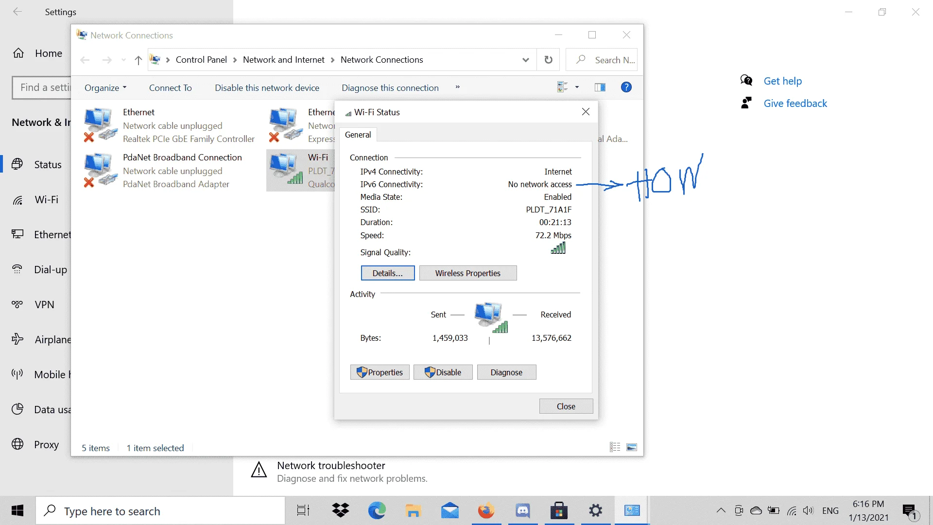Click Control Panel in breadcrumb path
Screen dimensions: 933x525
tap(201, 60)
